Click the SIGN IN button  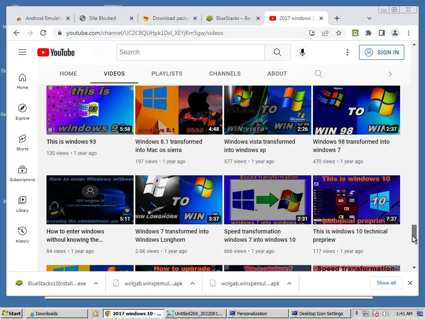tap(381, 52)
